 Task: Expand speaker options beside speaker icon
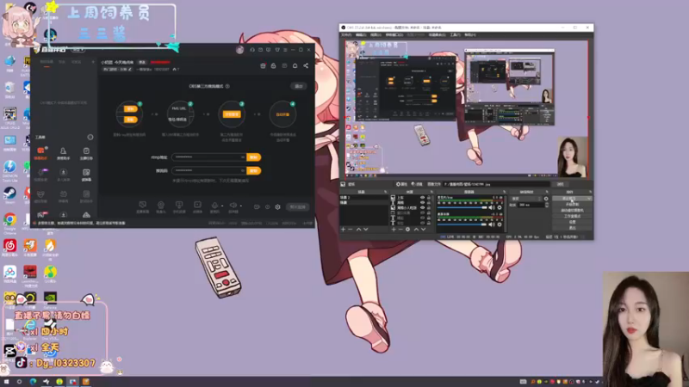click(241, 206)
